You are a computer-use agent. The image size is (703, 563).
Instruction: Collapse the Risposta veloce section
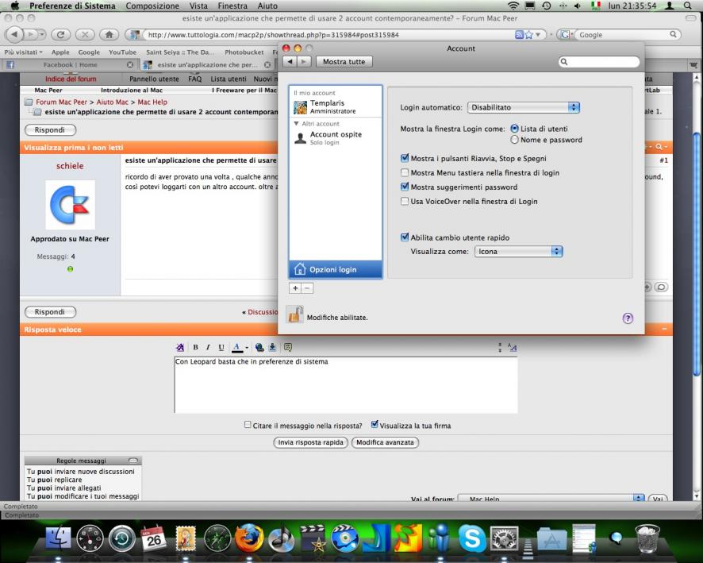[664, 329]
